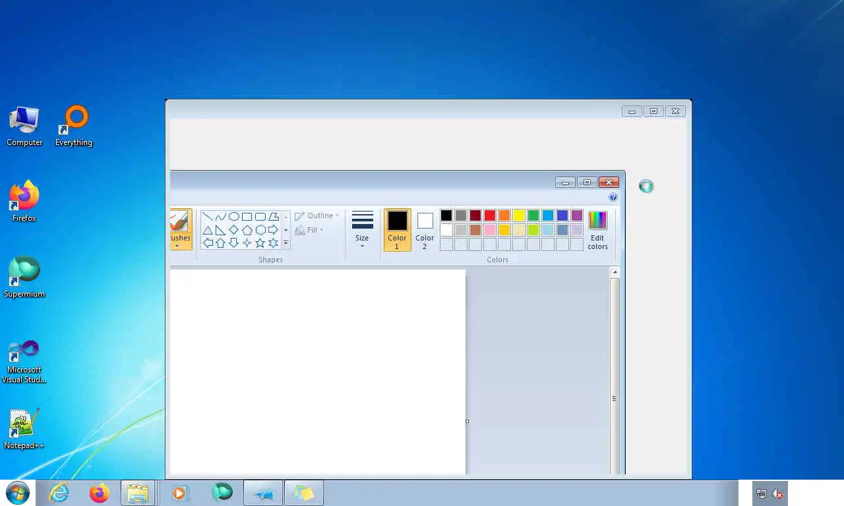Pick the brown color swatch
Image resolution: width=844 pixels, height=506 pixels.
pos(475,230)
